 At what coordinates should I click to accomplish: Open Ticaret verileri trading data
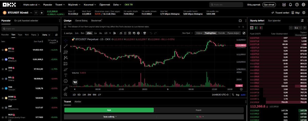click(281, 13)
